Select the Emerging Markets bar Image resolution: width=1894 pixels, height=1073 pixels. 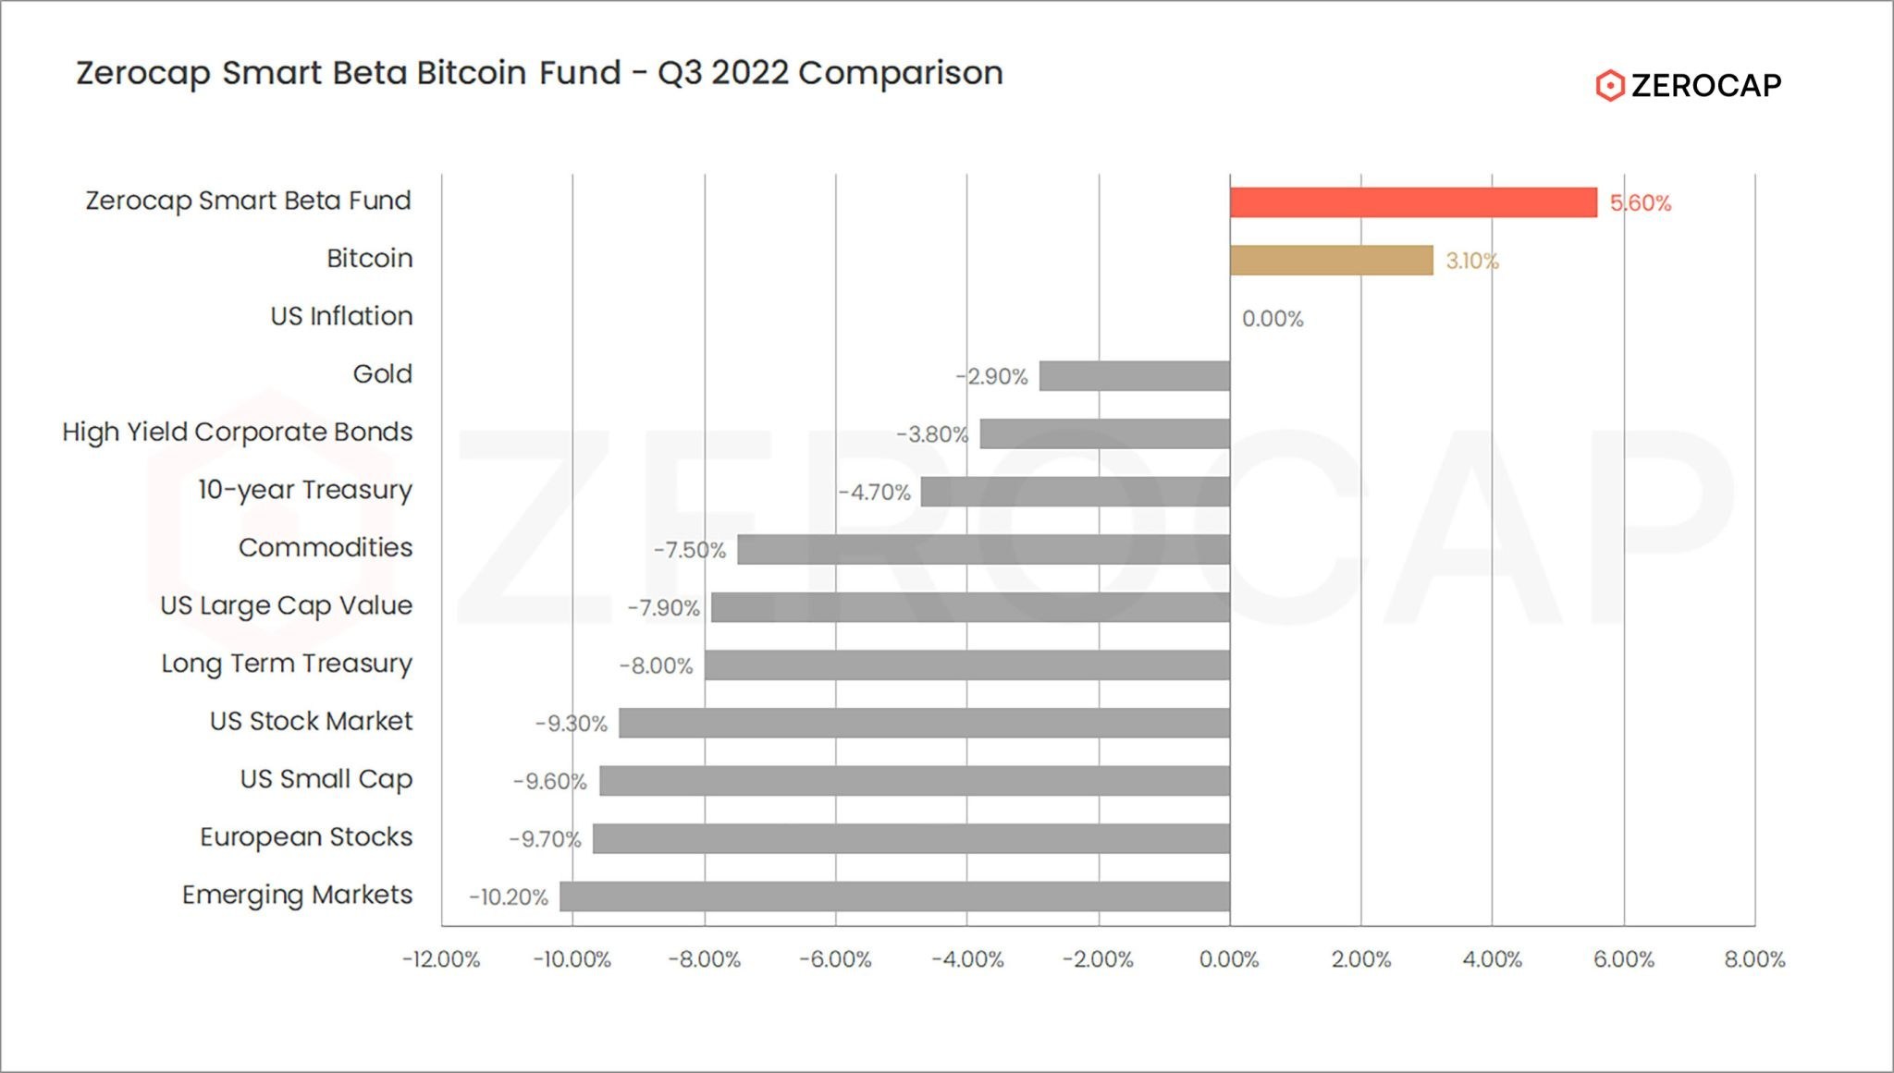pyautogui.click(x=894, y=896)
